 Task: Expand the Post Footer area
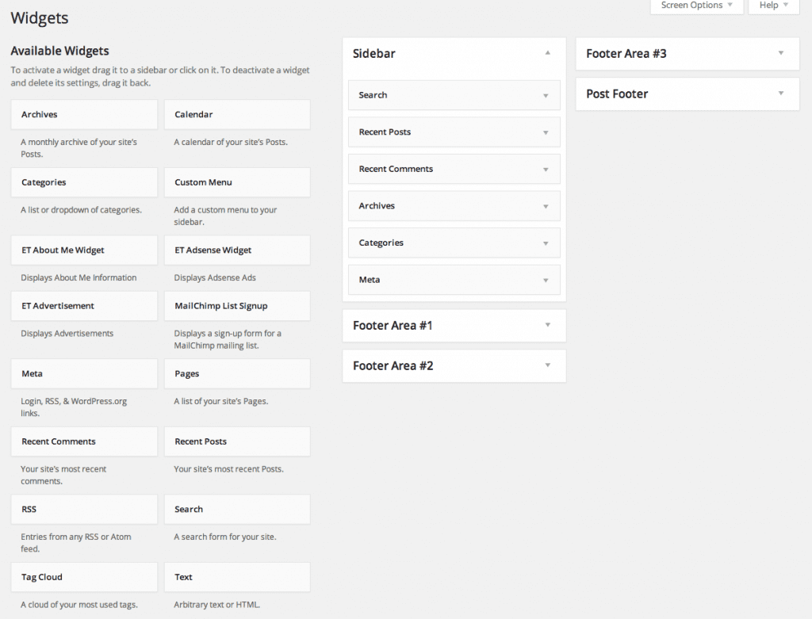click(x=780, y=94)
